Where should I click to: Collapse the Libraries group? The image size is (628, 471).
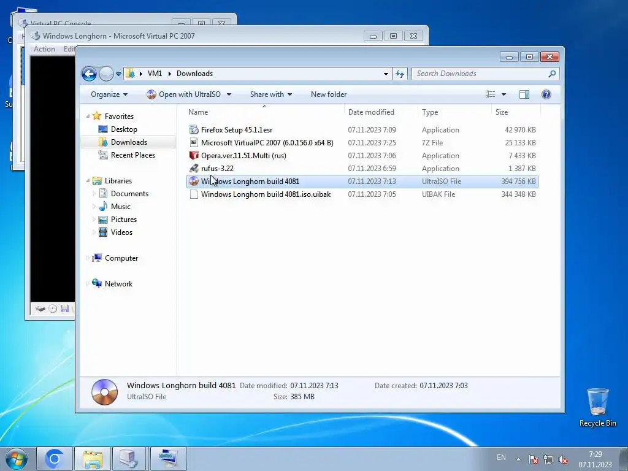coord(88,181)
